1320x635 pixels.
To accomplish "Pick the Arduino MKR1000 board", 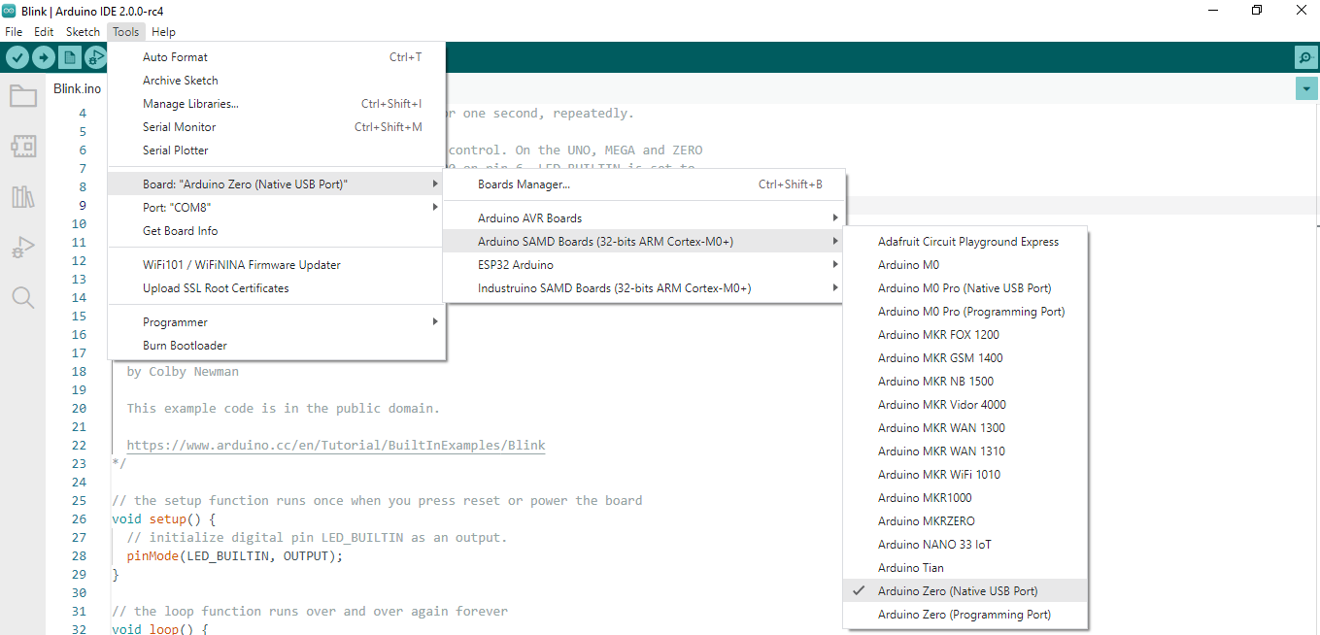I will [965, 498].
